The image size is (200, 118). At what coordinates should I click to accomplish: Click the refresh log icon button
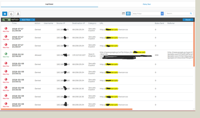[x=11, y=14]
